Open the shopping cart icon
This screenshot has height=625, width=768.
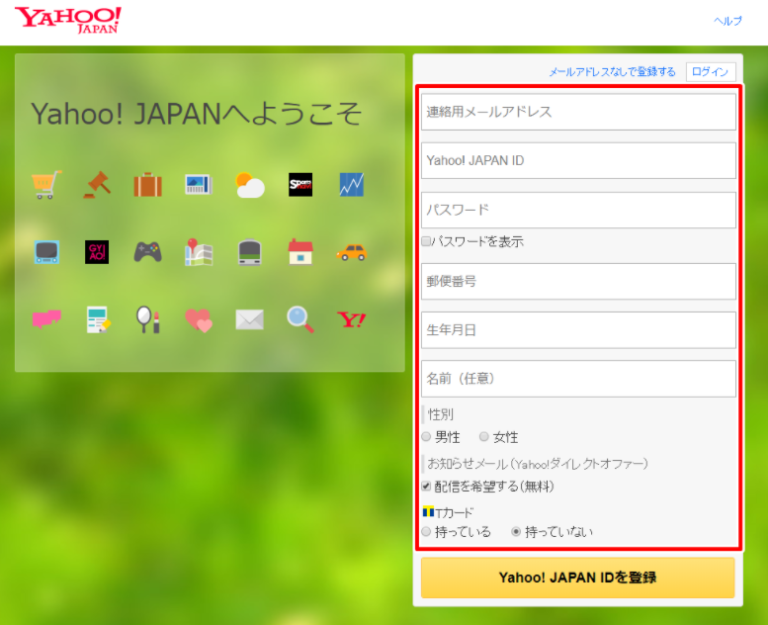(x=46, y=184)
